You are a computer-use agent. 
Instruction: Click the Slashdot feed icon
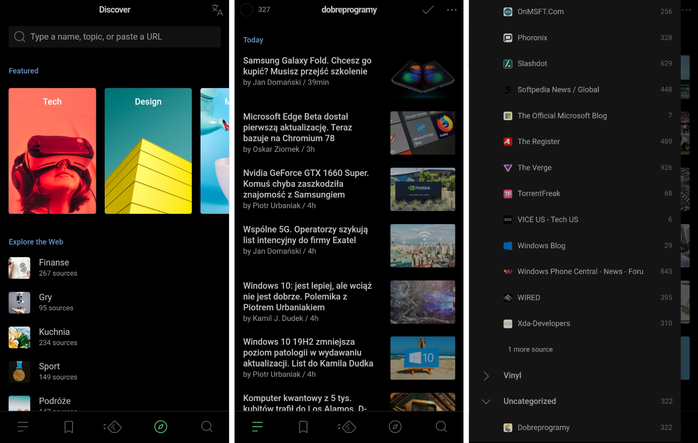click(508, 64)
